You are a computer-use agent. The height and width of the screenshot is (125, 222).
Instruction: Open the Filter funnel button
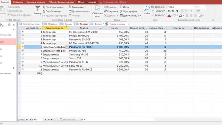point(37,10)
